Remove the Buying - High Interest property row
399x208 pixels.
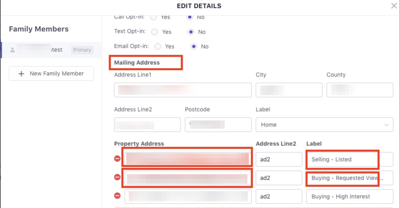pos(117,196)
